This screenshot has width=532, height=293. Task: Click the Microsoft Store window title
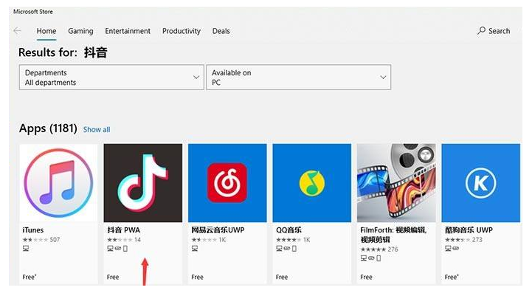click(x=33, y=12)
